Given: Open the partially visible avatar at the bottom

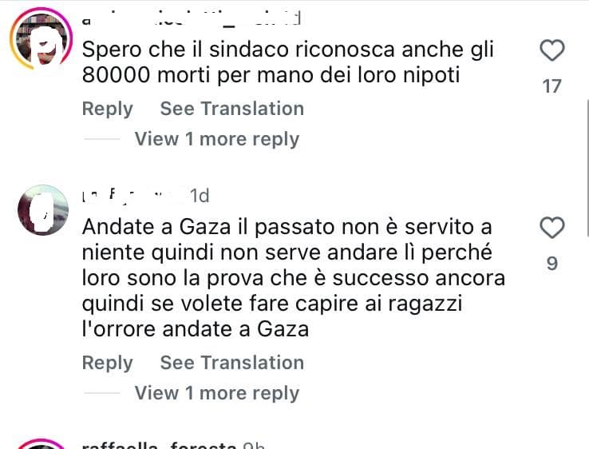Looking at the screenshot, I should pos(42,443).
